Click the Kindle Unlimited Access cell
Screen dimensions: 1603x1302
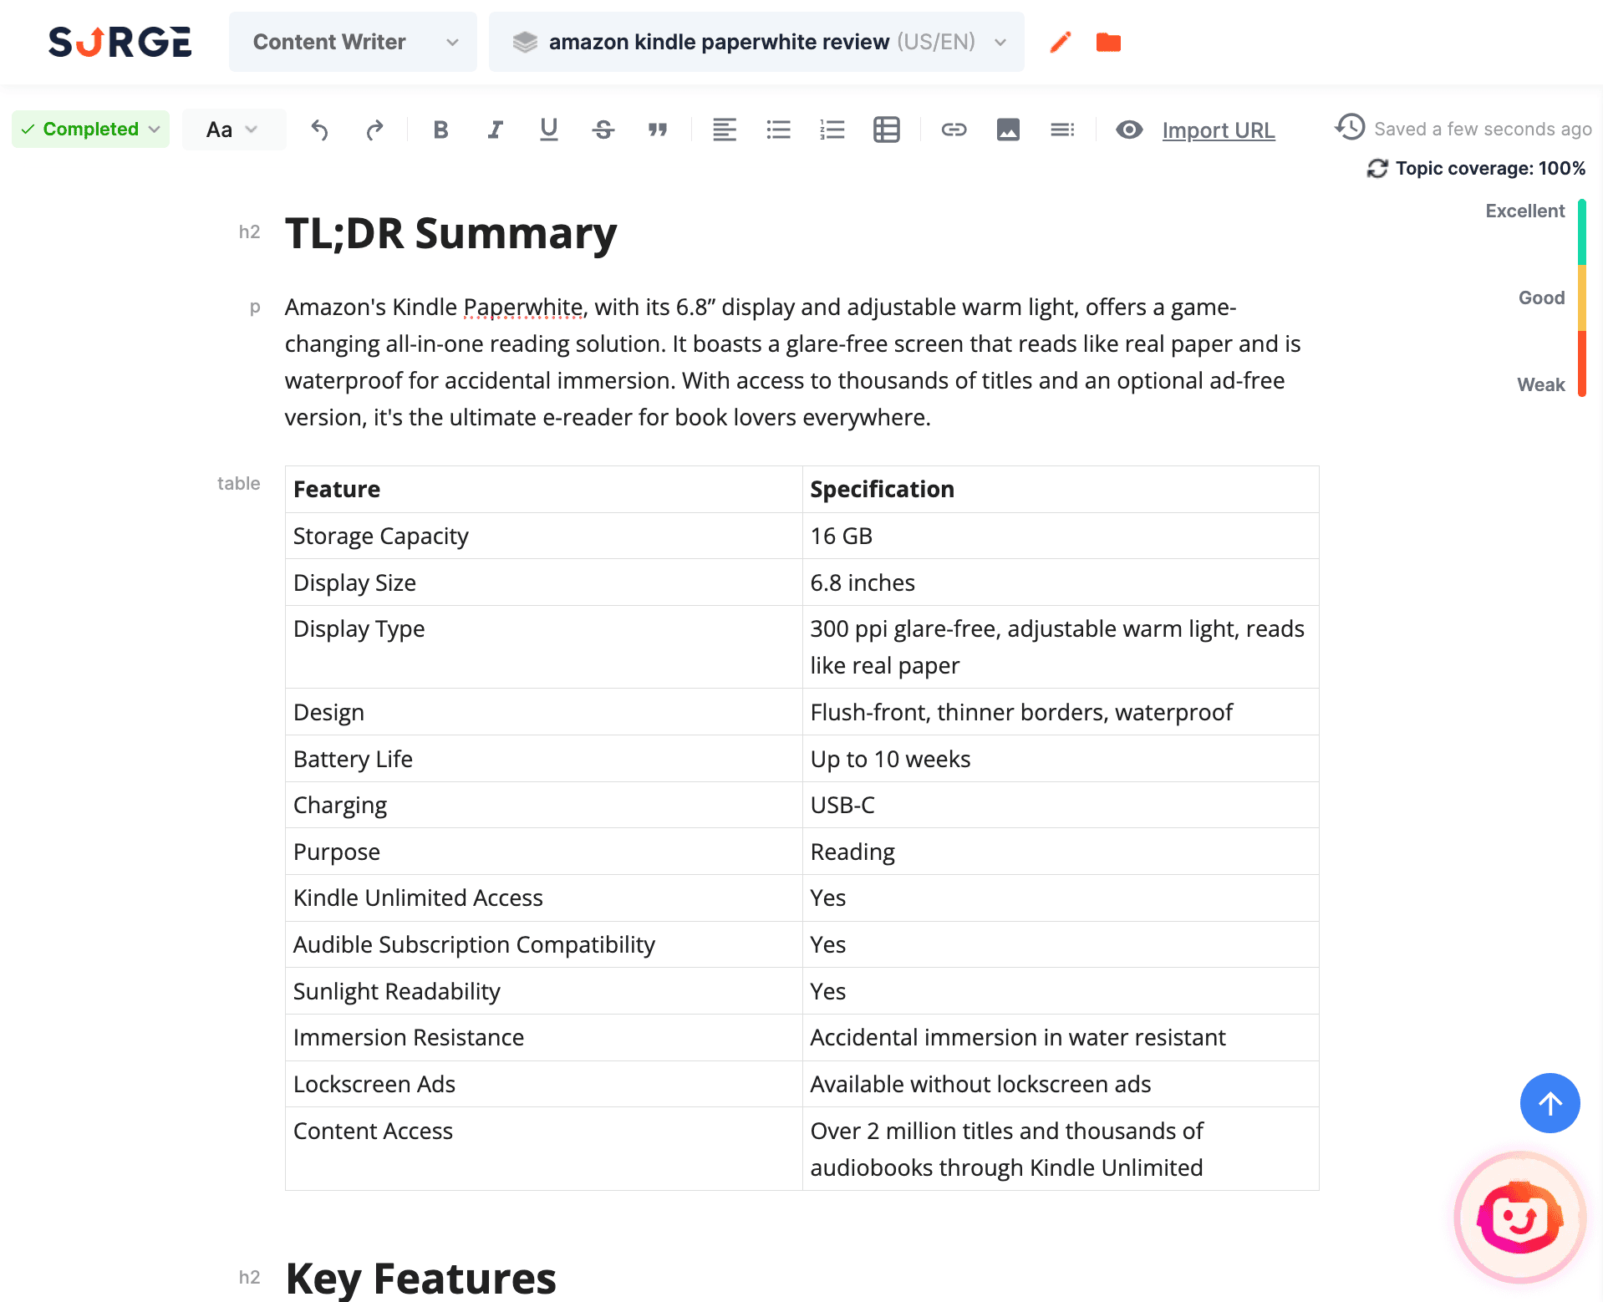pos(543,898)
